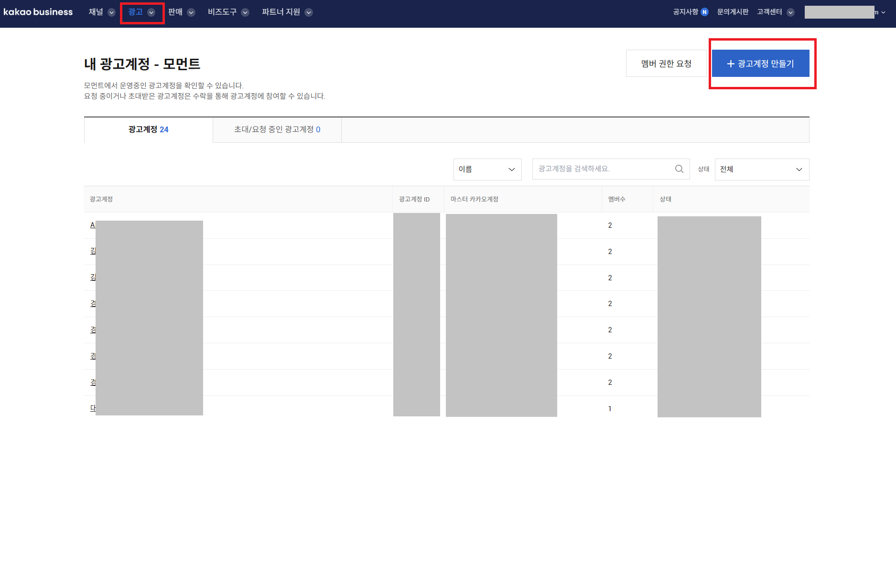Click the plus icon in 광고계정 만들기 button

[x=731, y=63]
